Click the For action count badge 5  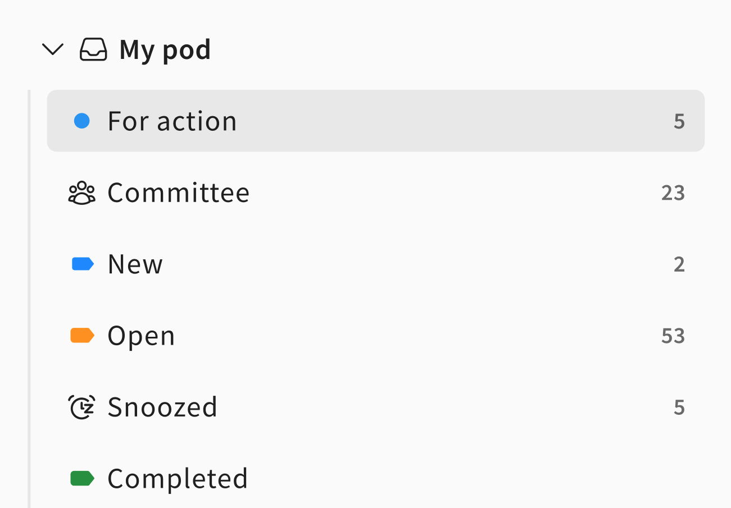pos(679,121)
